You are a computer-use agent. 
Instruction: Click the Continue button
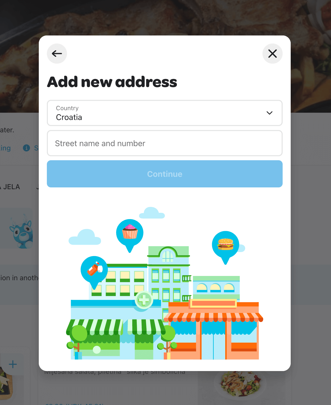pyautogui.click(x=165, y=174)
